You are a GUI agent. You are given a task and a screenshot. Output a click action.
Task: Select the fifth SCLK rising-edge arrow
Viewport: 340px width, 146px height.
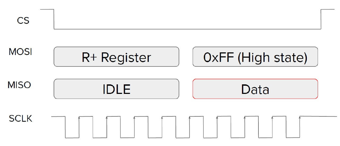(x=189, y=118)
